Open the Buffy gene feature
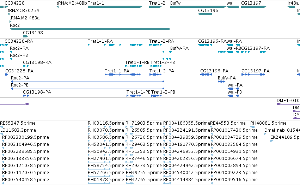Screen dimensions: 300x185 (198, 7)
